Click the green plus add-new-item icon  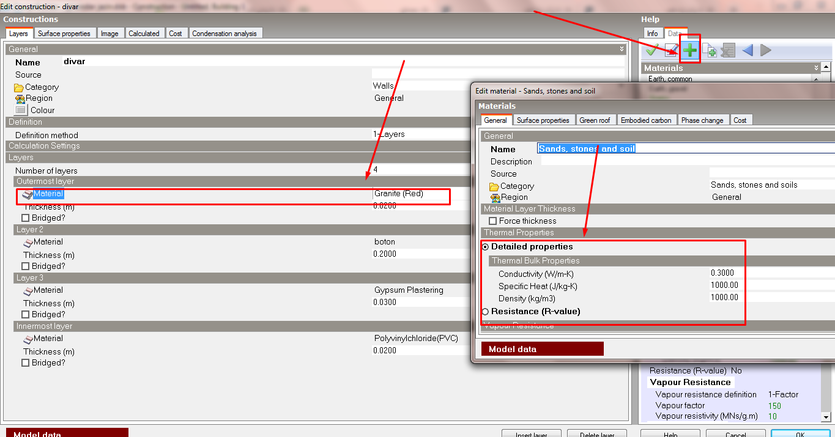click(690, 50)
